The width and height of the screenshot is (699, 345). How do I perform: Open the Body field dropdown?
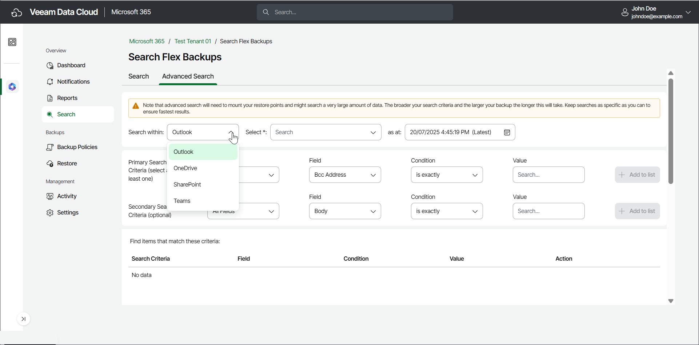(345, 211)
